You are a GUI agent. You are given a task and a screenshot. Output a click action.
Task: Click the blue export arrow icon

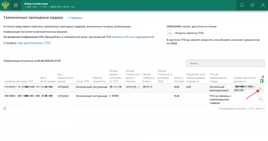point(263,77)
